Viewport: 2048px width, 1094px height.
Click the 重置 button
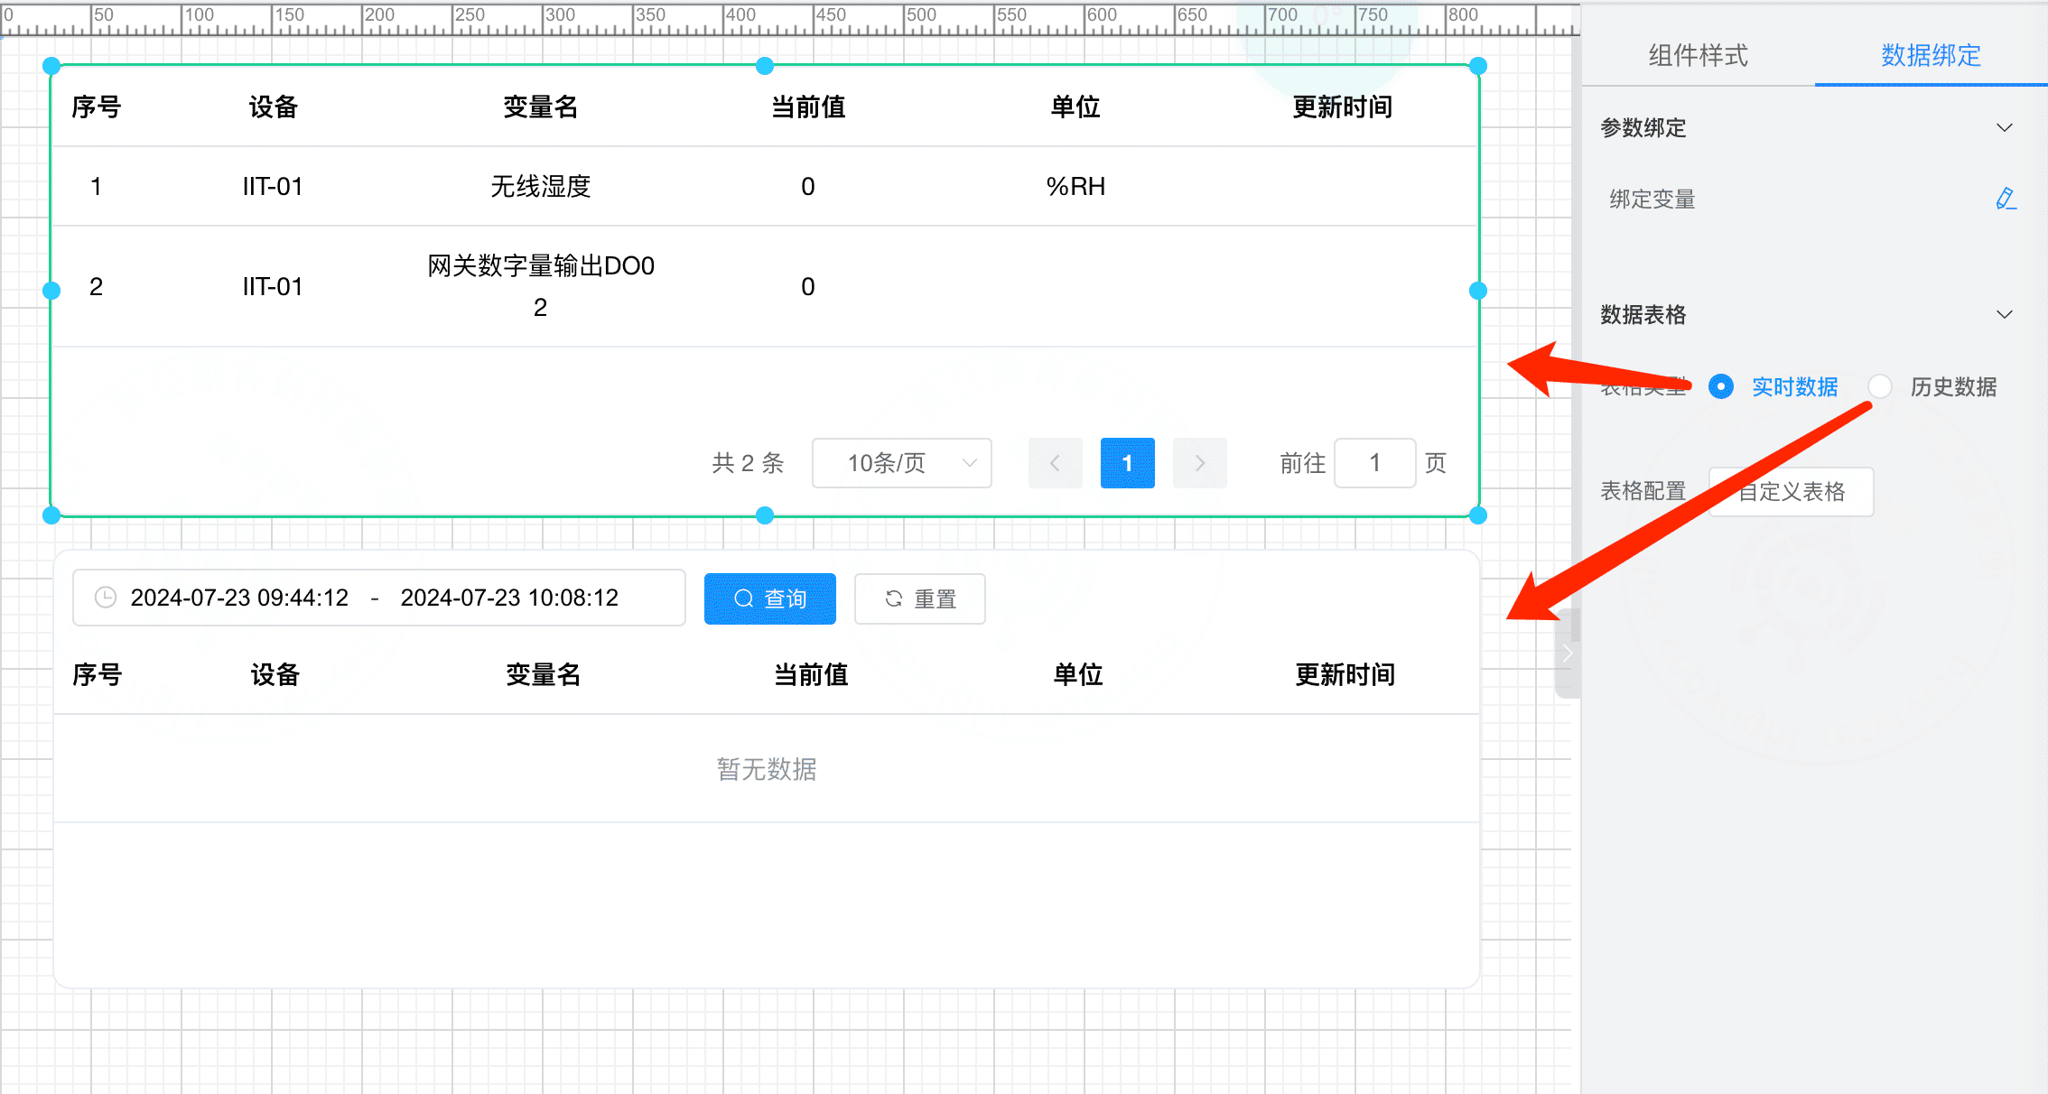919,598
